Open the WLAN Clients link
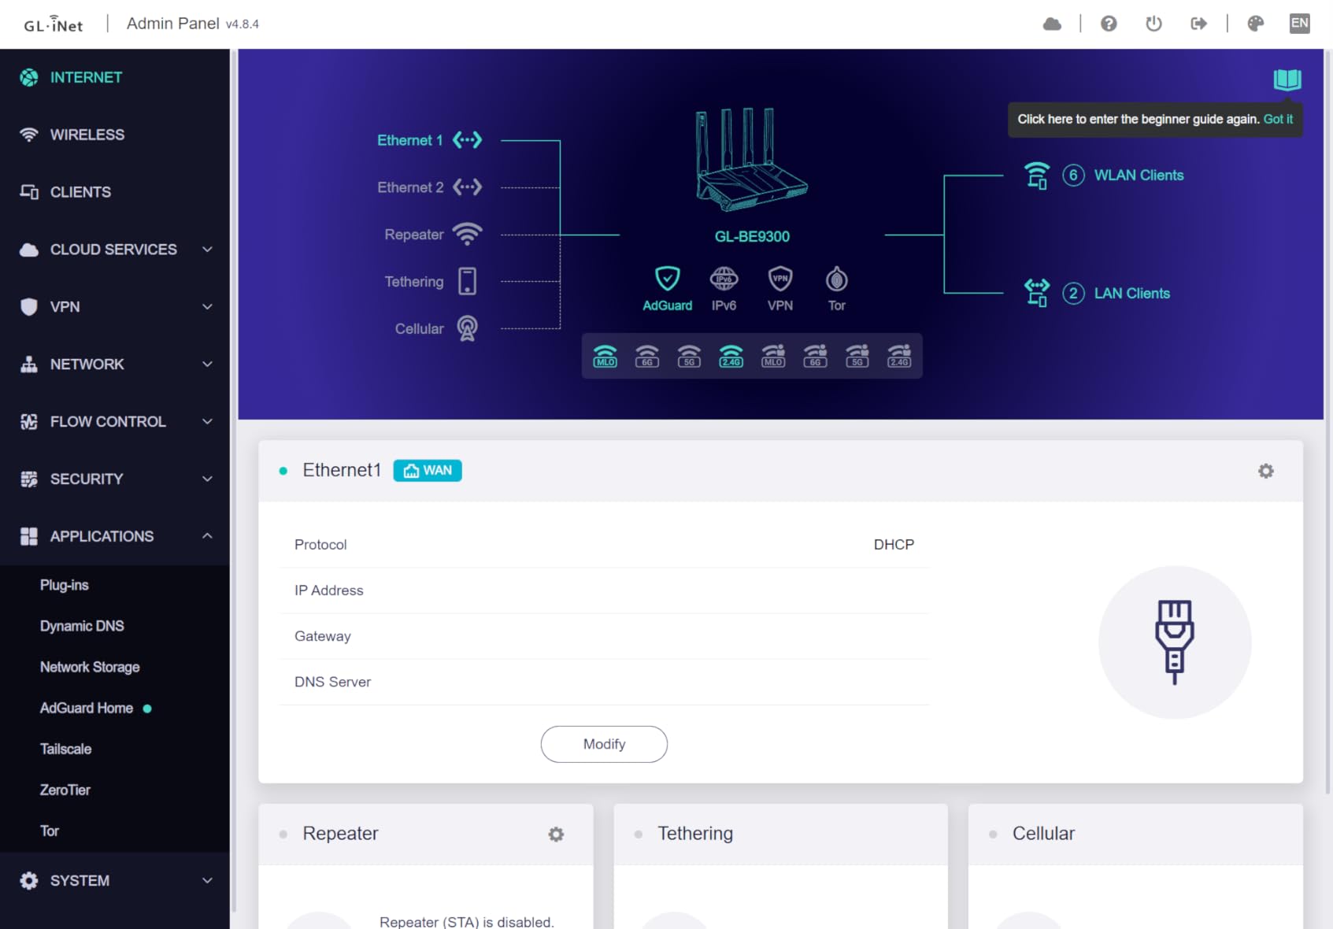This screenshot has width=1333, height=929. coord(1139,175)
